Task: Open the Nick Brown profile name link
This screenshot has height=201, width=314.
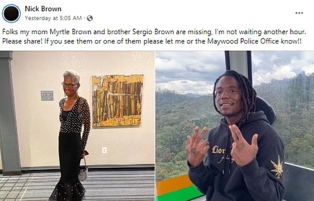Action: 43,9
